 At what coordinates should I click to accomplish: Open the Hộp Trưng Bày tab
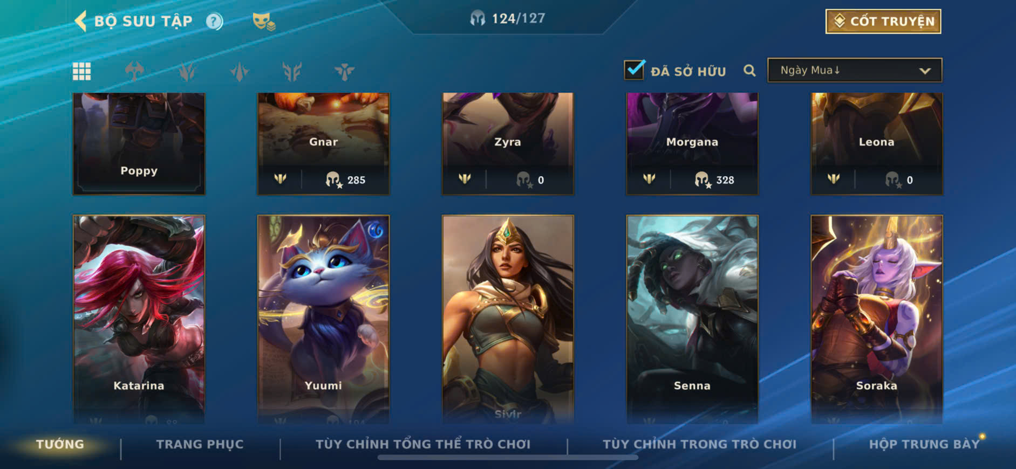[x=924, y=444]
